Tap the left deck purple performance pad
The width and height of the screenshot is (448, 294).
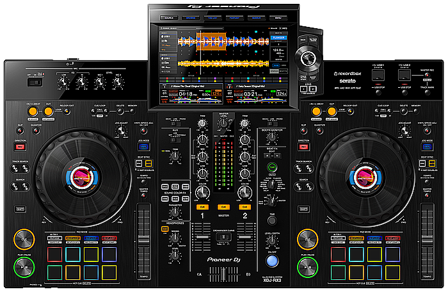[x=109, y=254]
